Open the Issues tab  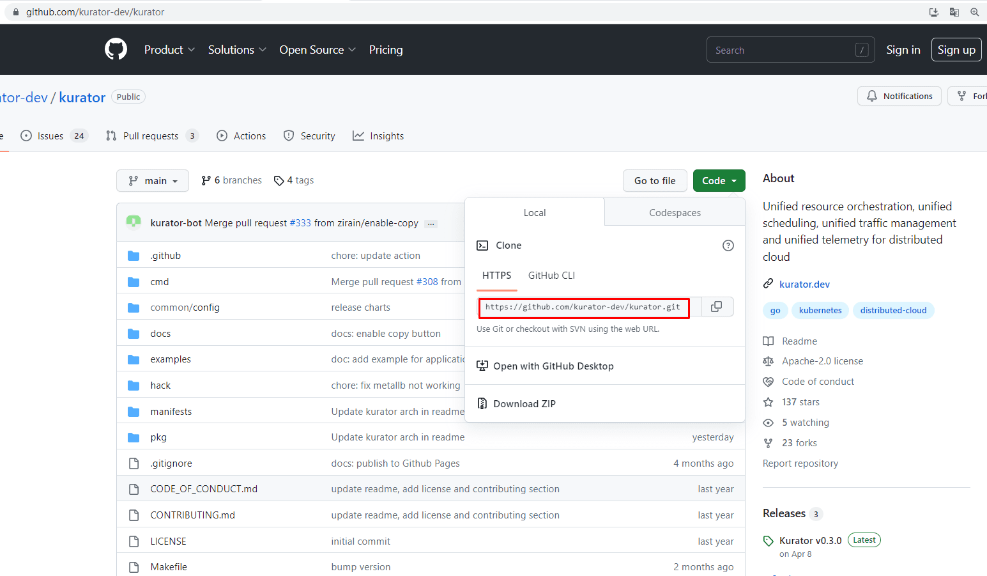pyautogui.click(x=54, y=136)
